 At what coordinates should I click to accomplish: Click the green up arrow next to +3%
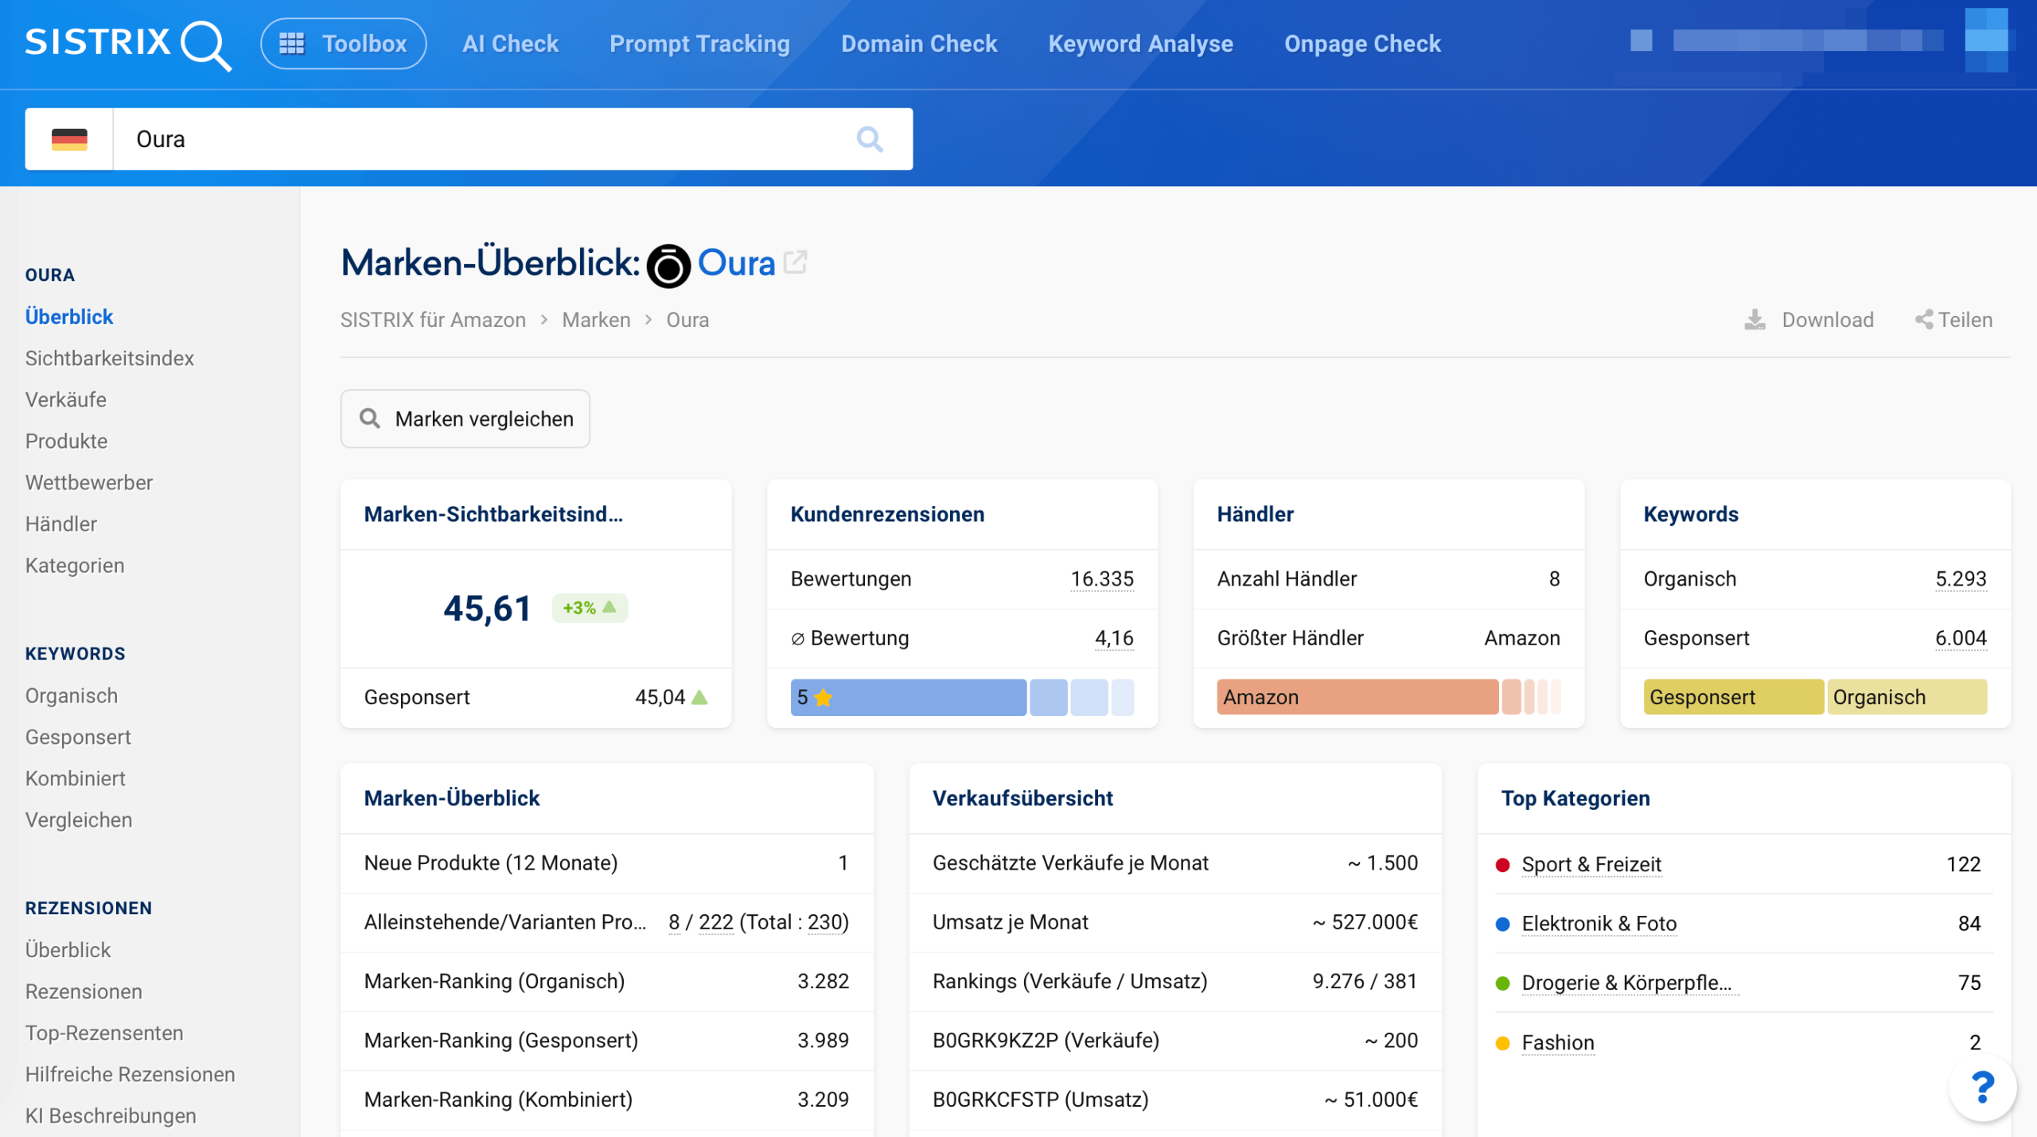[x=610, y=607]
